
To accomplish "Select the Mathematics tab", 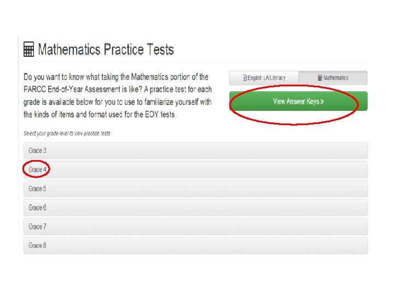I will click(x=333, y=78).
